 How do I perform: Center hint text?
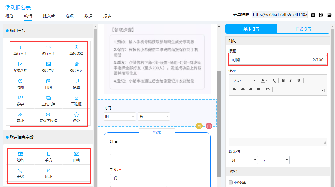[243, 90]
